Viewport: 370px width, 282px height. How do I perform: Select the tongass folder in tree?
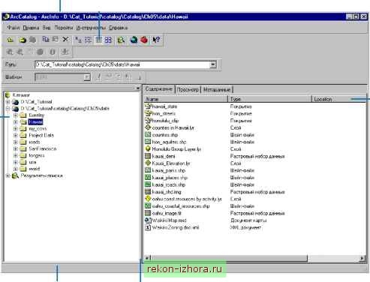(37, 155)
